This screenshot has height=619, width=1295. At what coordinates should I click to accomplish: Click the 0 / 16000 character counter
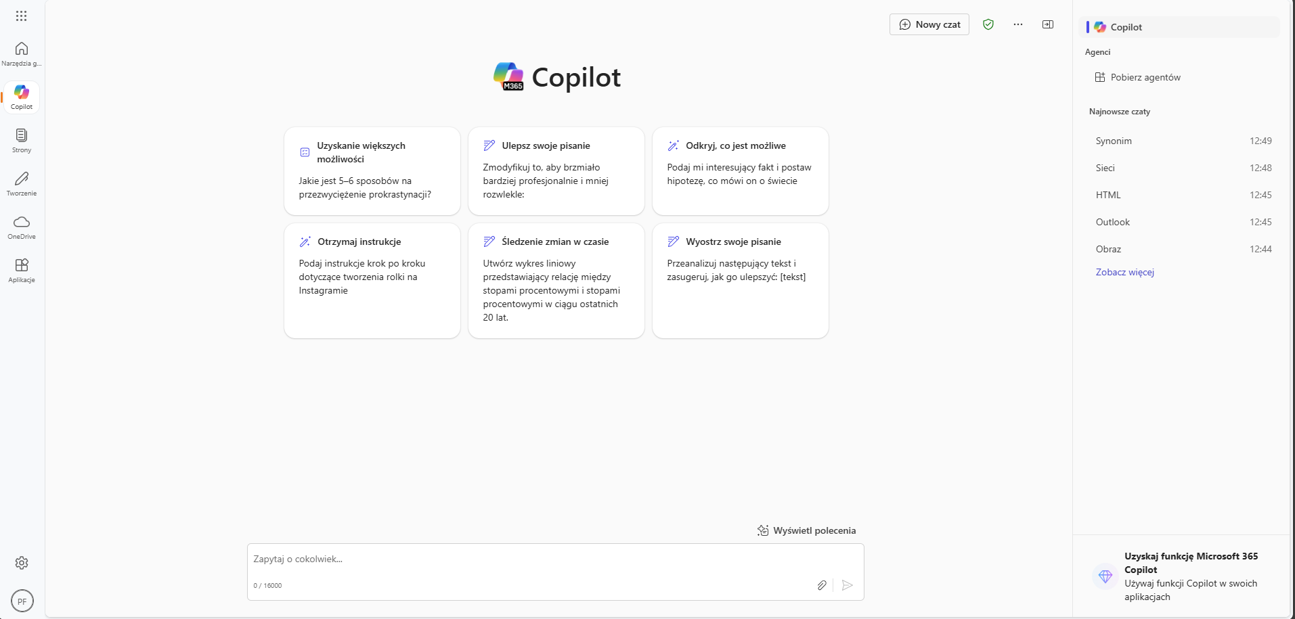[267, 586]
